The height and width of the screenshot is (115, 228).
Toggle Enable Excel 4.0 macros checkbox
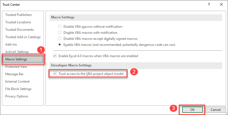click(55, 56)
